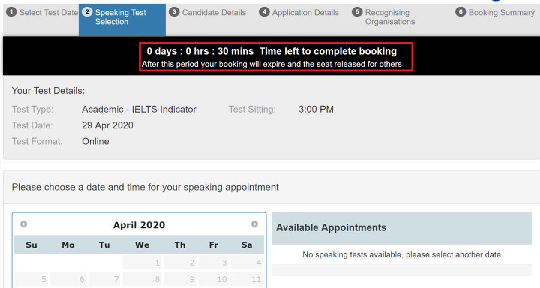540x288 pixels.
Task: Go to previous month in calendar
Action: coord(23,224)
